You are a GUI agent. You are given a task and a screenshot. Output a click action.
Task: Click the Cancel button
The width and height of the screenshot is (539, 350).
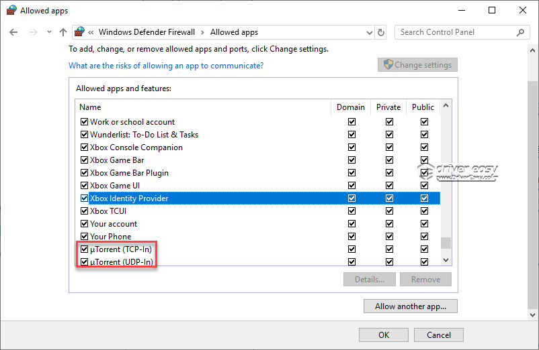(x=439, y=335)
